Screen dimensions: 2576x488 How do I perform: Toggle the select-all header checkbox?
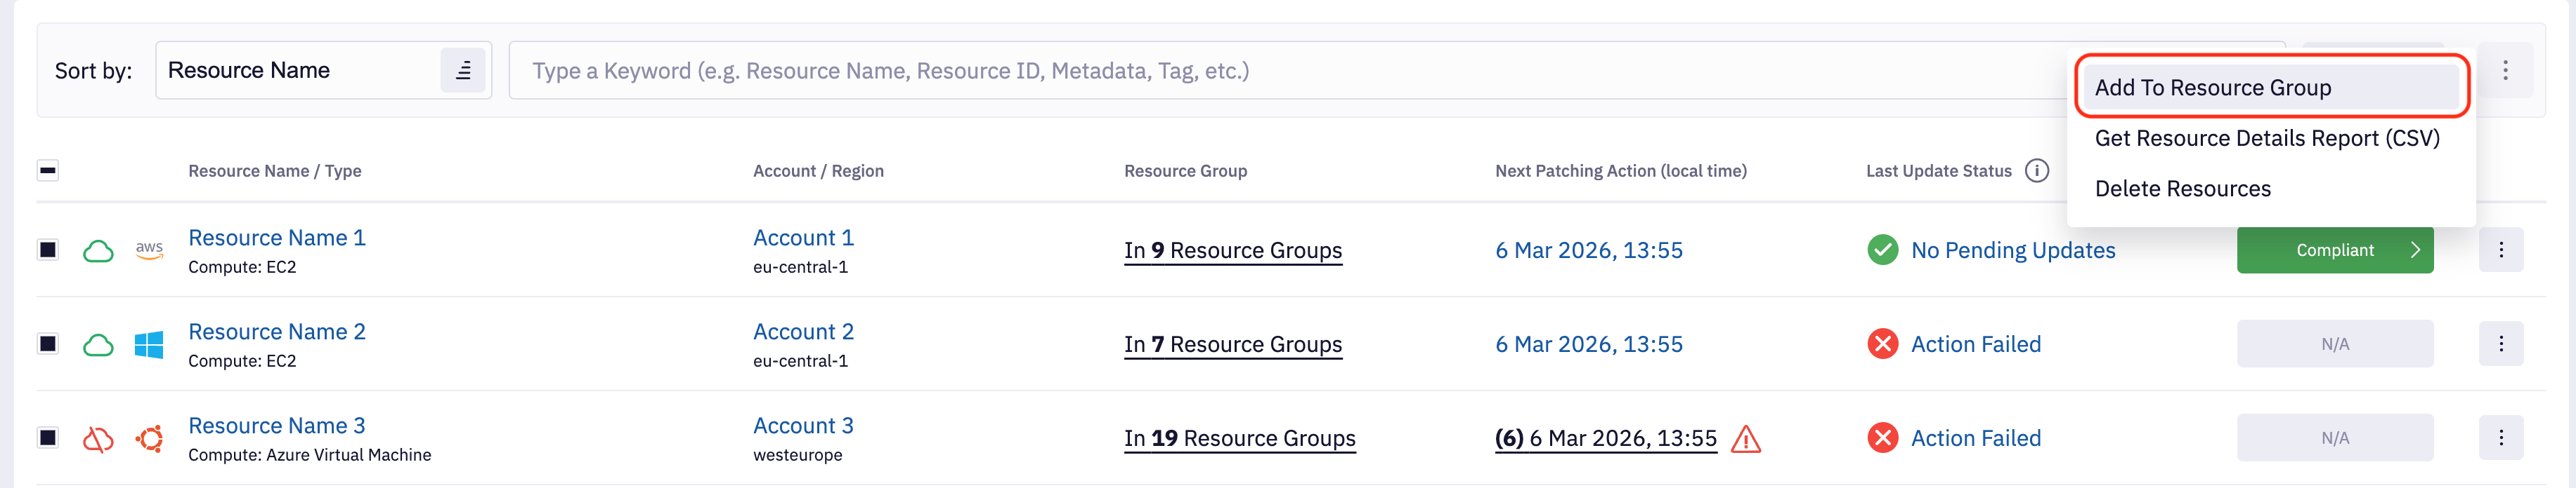(x=48, y=170)
